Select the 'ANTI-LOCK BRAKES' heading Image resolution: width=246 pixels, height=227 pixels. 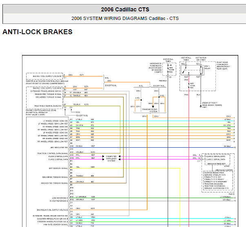(x=38, y=32)
